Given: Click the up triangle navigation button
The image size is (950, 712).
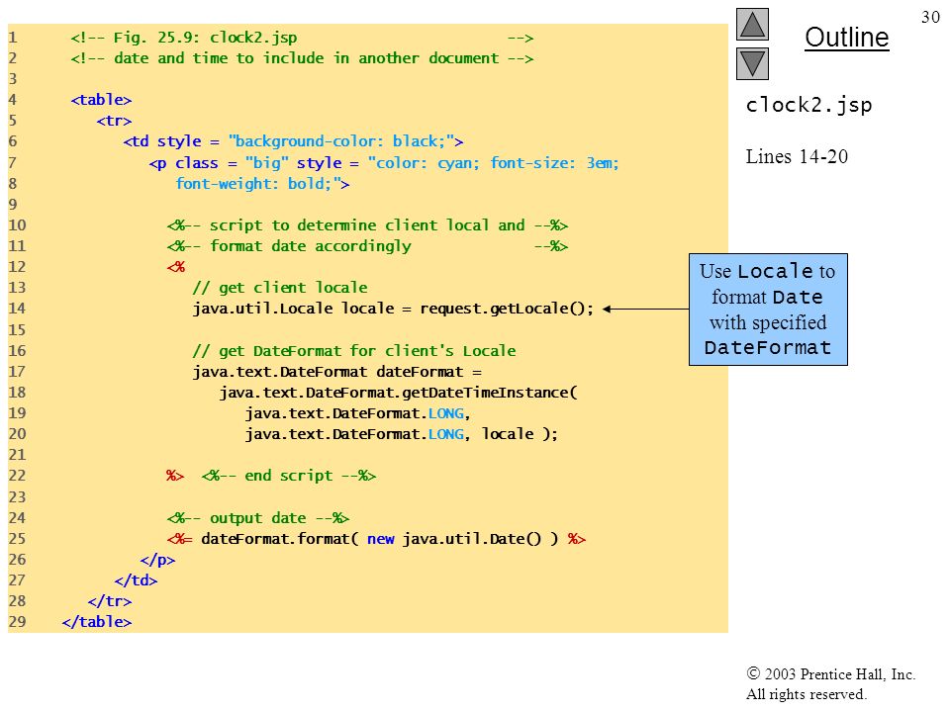Looking at the screenshot, I should [752, 24].
